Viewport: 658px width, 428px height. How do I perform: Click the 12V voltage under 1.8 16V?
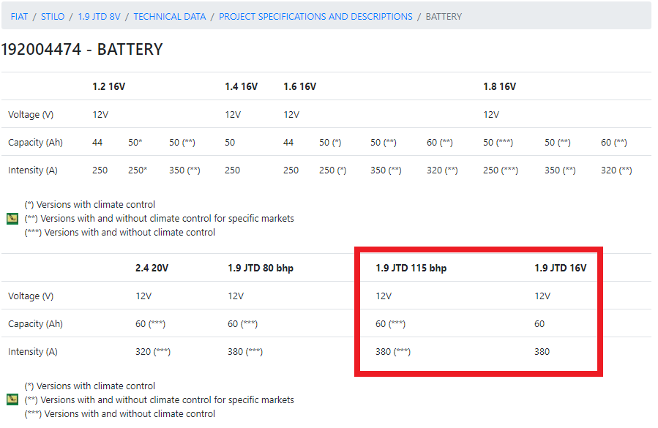[x=491, y=115]
